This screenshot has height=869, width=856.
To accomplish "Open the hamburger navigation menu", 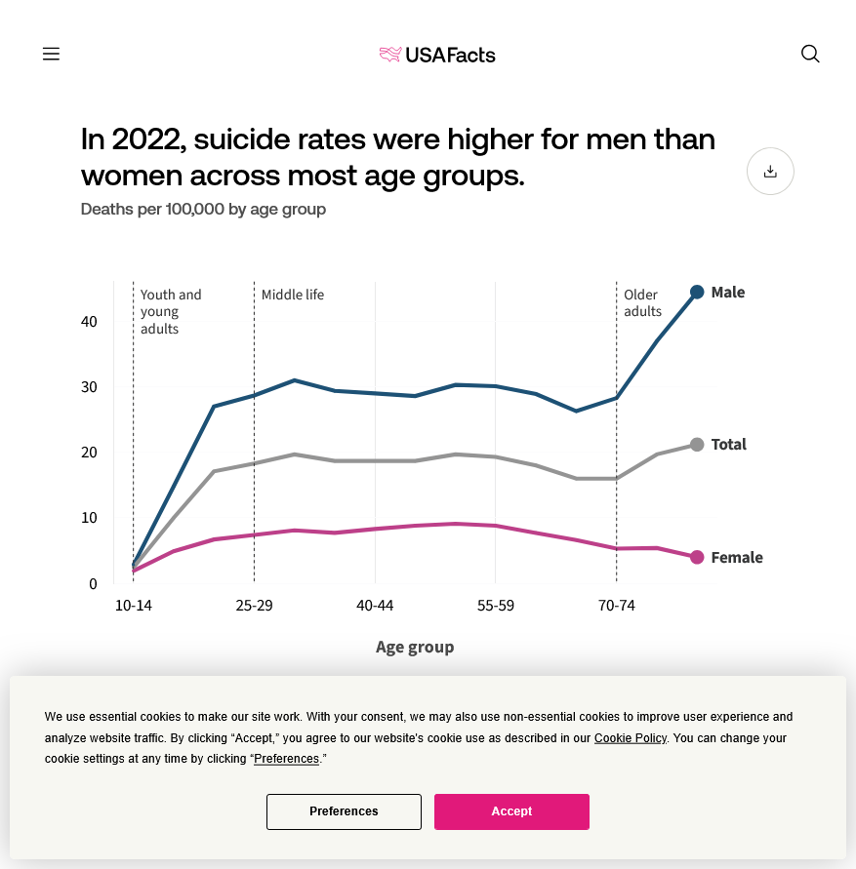I will pyautogui.click(x=51, y=54).
